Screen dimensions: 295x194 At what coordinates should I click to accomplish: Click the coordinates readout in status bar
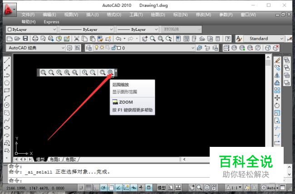35,188
